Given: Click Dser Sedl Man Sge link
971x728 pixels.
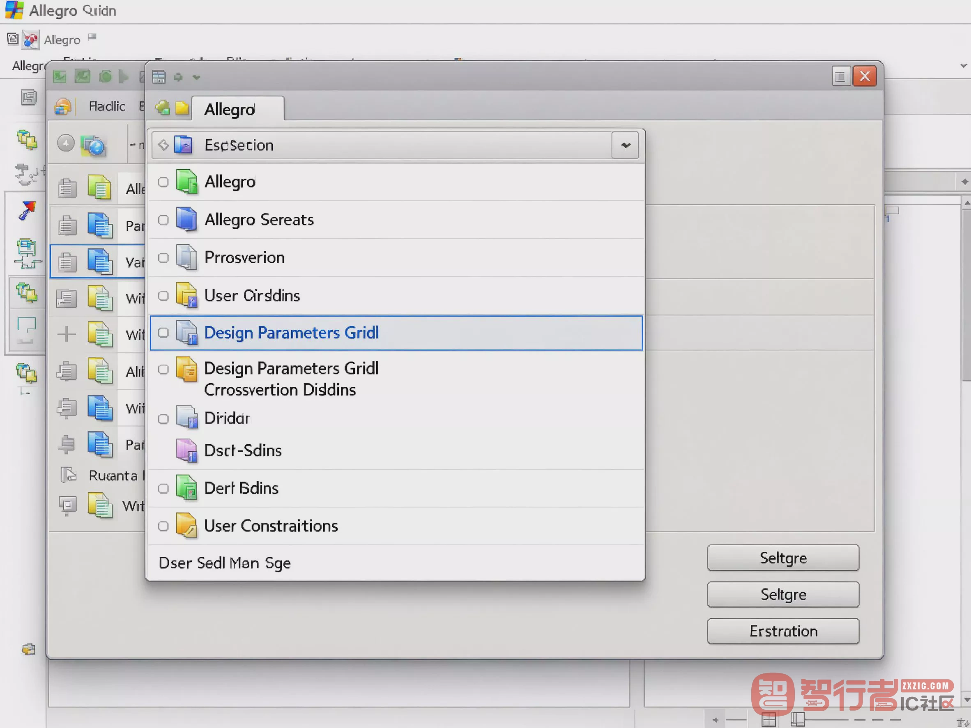Looking at the screenshot, I should point(224,563).
